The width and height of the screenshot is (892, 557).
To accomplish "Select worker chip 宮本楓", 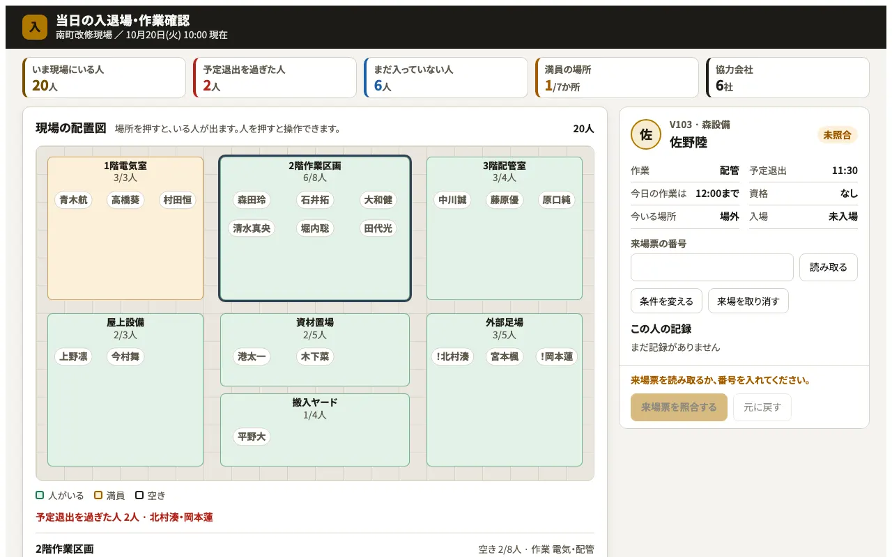I will click(x=505, y=356).
